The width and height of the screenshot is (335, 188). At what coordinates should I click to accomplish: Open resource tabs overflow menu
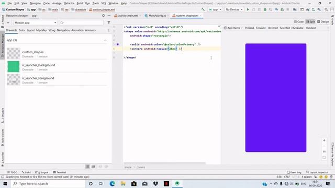(x=109, y=30)
